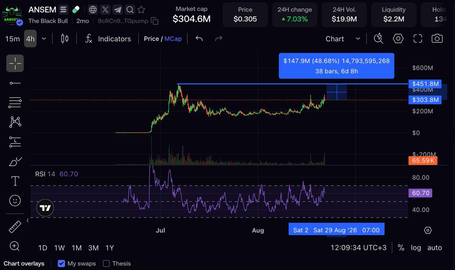
Task: Open time axis settings gear
Action: point(428,230)
